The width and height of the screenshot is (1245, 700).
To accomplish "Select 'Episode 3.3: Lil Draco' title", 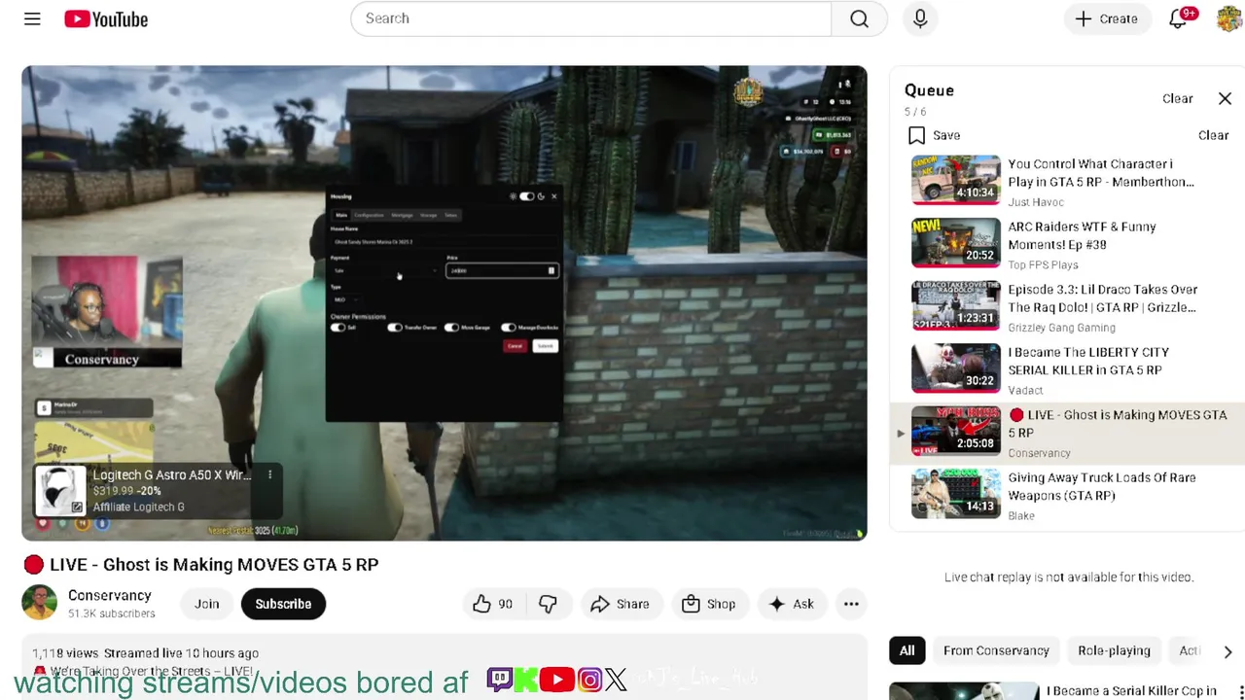I will (x=1103, y=298).
